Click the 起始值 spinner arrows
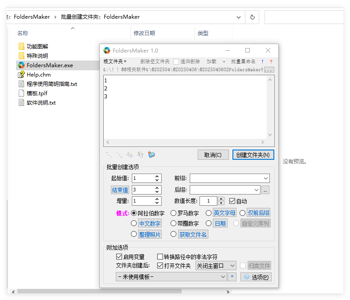 pos(157,178)
